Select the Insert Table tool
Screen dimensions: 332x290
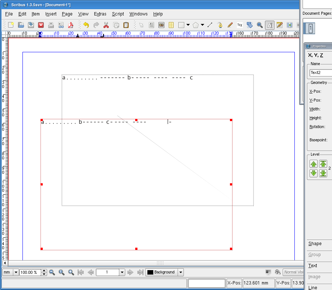click(171, 25)
